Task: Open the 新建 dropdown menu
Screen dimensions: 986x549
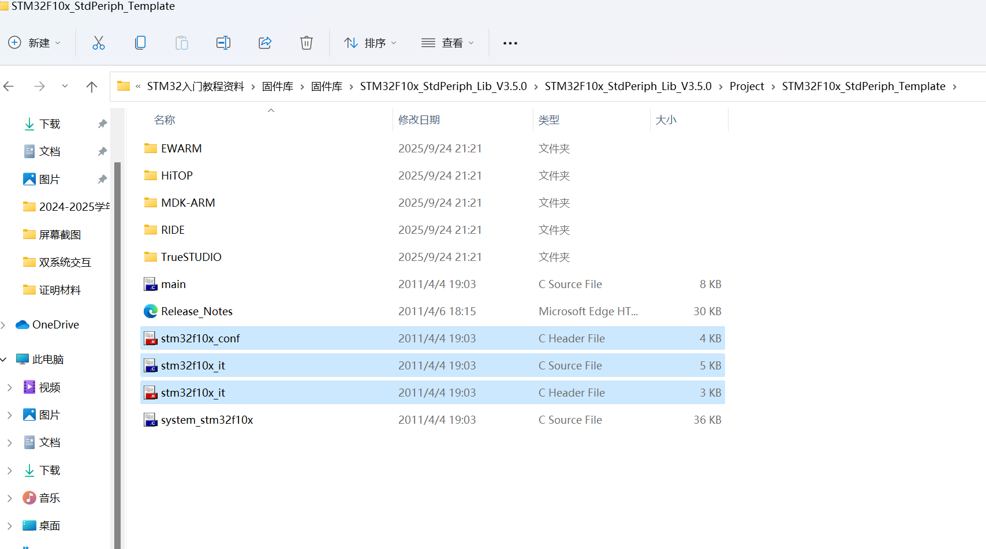Action: (35, 43)
